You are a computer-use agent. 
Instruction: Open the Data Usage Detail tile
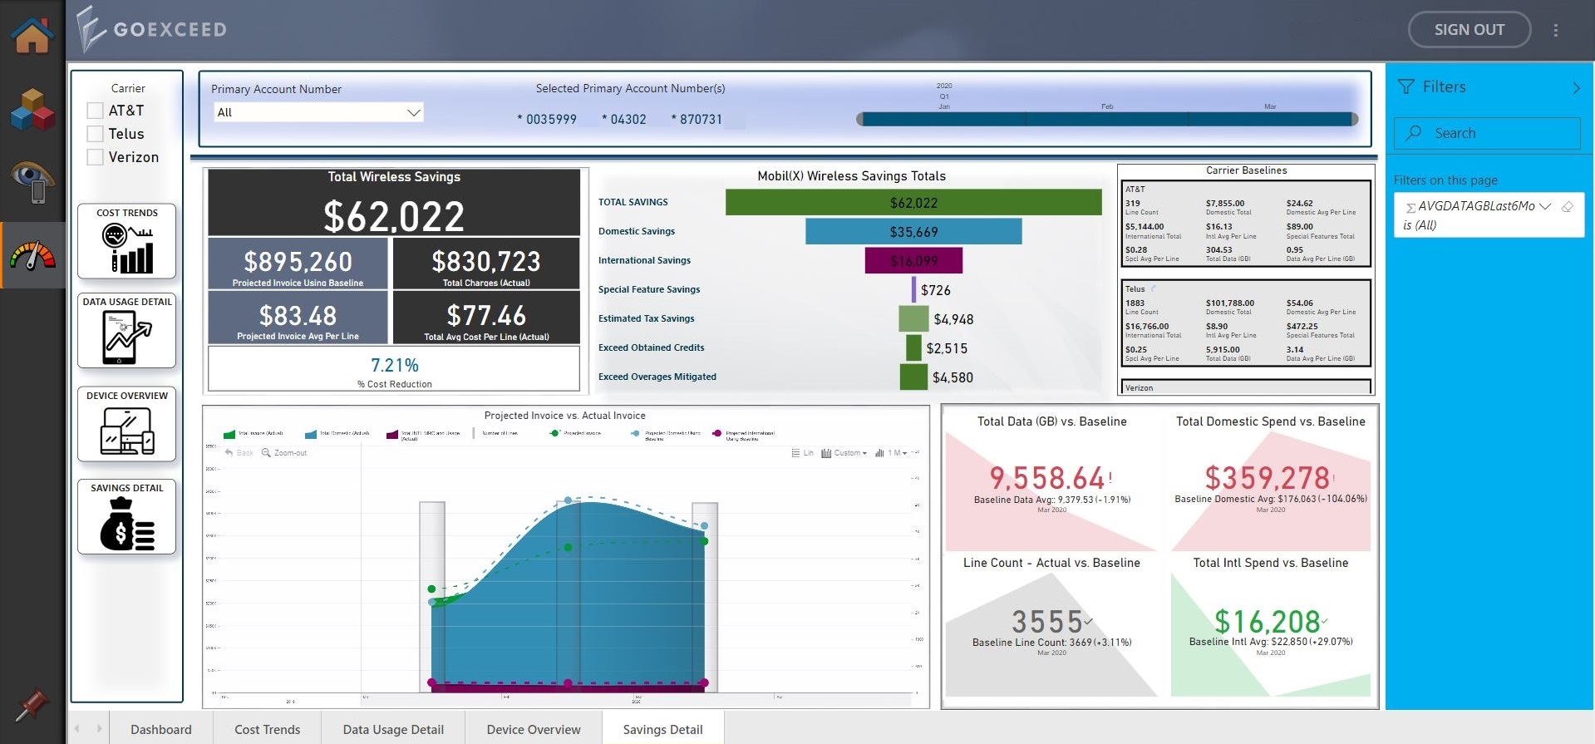click(x=127, y=331)
